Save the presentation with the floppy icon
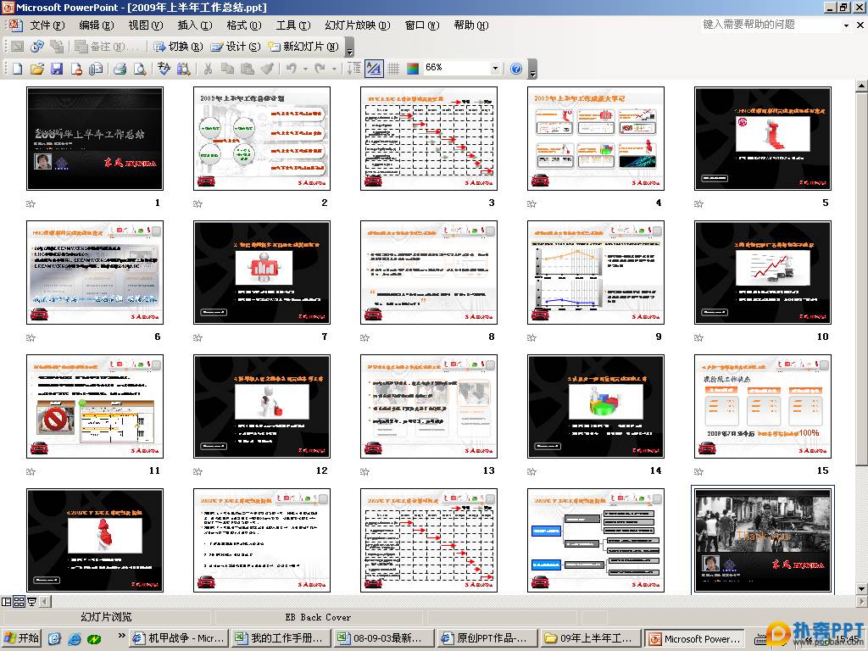 (x=57, y=69)
